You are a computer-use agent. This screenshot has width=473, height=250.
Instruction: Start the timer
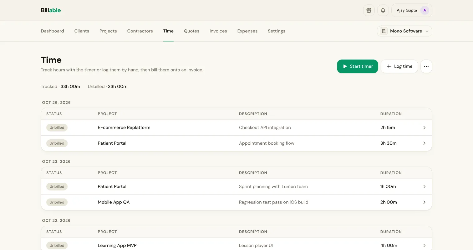point(357,66)
